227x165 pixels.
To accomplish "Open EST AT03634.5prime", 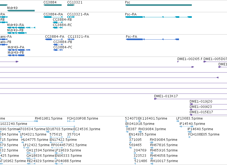I will pos(32,129).
